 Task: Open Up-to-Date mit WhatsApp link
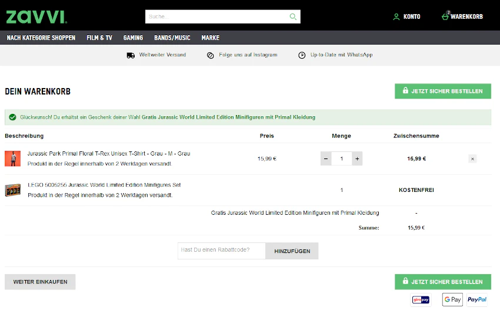342,55
